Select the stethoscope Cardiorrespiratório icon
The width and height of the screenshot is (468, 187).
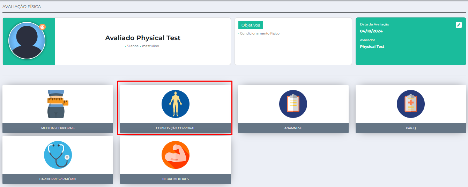[58, 155]
